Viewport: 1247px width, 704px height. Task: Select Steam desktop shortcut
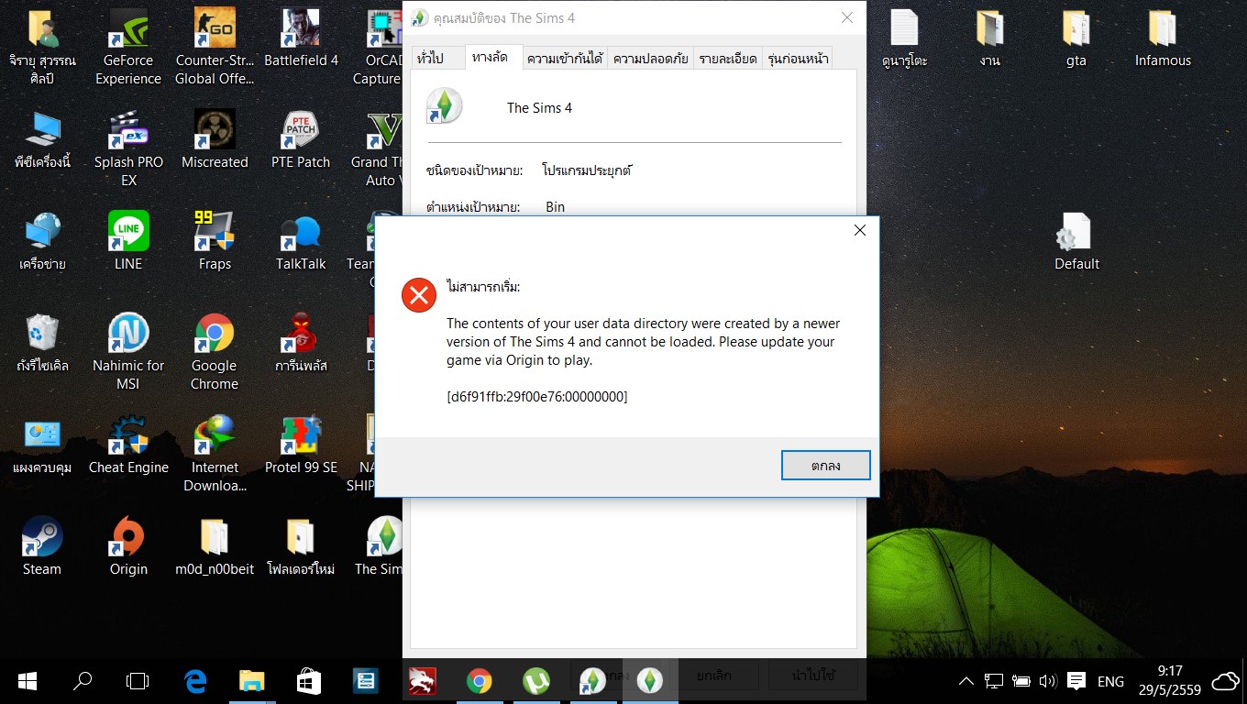point(42,546)
